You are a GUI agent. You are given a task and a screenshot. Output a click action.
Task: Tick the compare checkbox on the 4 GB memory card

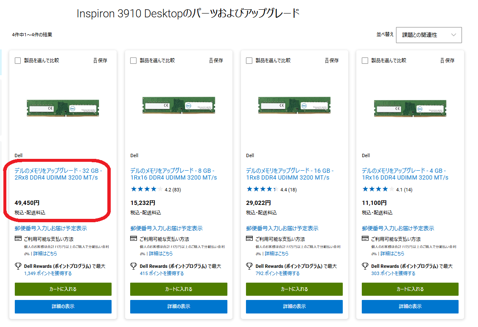[x=365, y=61]
